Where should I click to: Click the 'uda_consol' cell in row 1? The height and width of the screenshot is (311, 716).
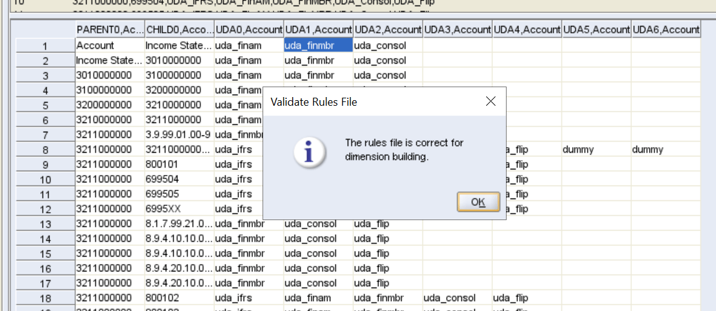388,45
